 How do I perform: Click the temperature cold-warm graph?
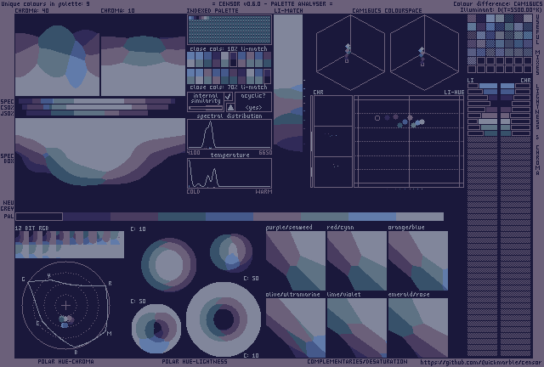coord(229,173)
